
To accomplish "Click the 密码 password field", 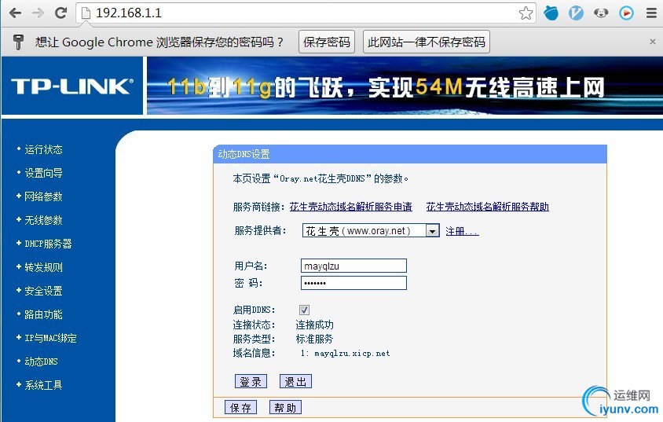I will (354, 283).
